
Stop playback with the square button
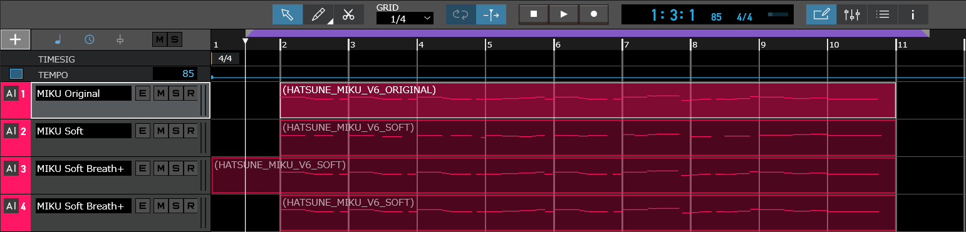(x=534, y=14)
